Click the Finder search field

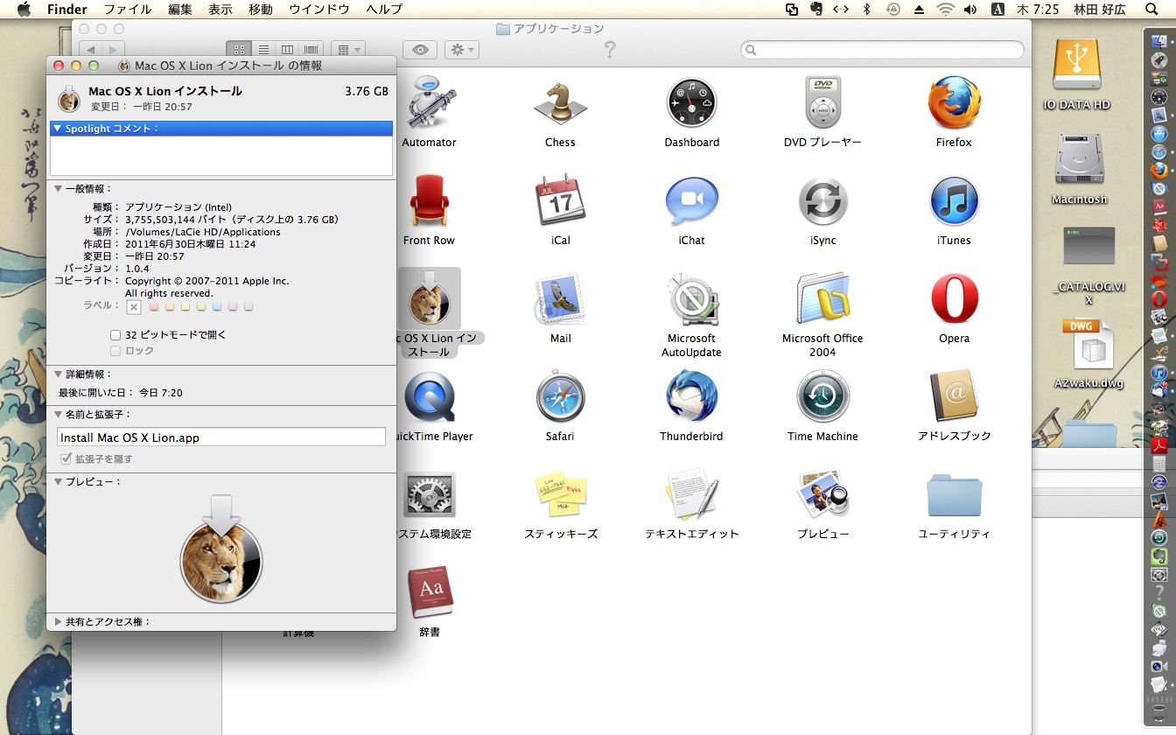point(882,50)
